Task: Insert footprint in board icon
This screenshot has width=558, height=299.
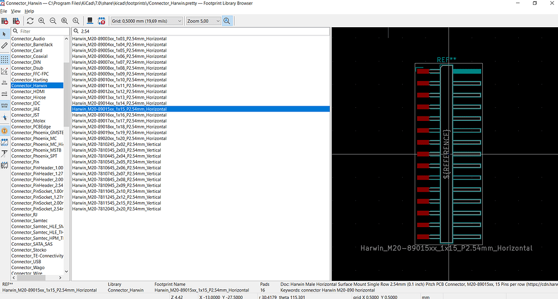Action: (x=101, y=21)
